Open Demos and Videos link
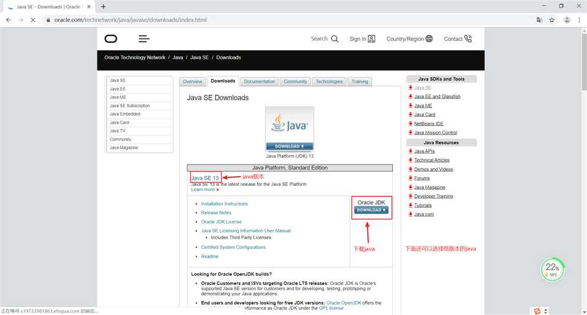587x315 pixels. point(433,169)
